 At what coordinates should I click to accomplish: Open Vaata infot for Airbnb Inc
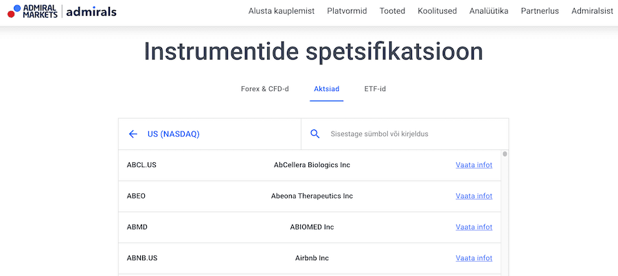pos(474,258)
